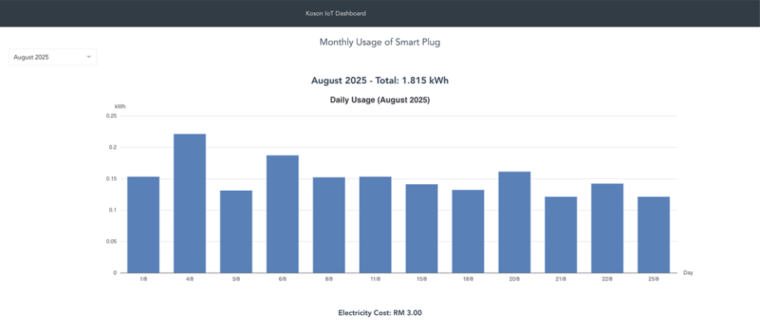Click the Daily Usage (August 2025) chart title
This screenshot has height=332, width=760.
[380, 100]
